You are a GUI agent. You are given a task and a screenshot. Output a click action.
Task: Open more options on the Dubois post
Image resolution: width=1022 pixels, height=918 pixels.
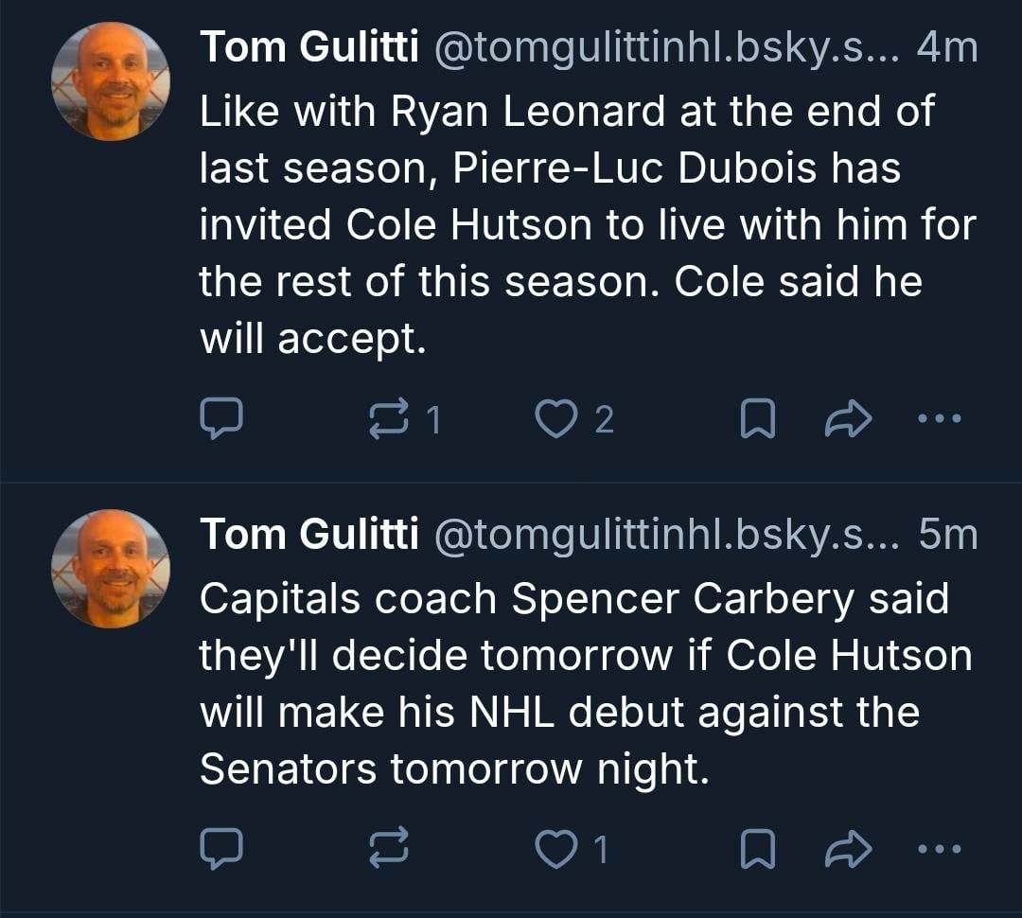940,417
